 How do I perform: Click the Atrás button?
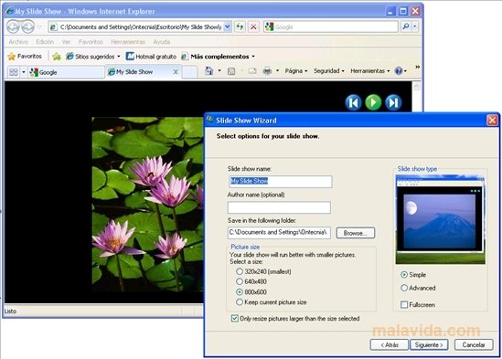click(x=390, y=344)
